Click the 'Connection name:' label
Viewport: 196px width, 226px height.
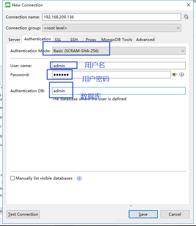point(23,17)
